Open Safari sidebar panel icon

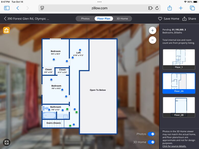tap(7, 8)
